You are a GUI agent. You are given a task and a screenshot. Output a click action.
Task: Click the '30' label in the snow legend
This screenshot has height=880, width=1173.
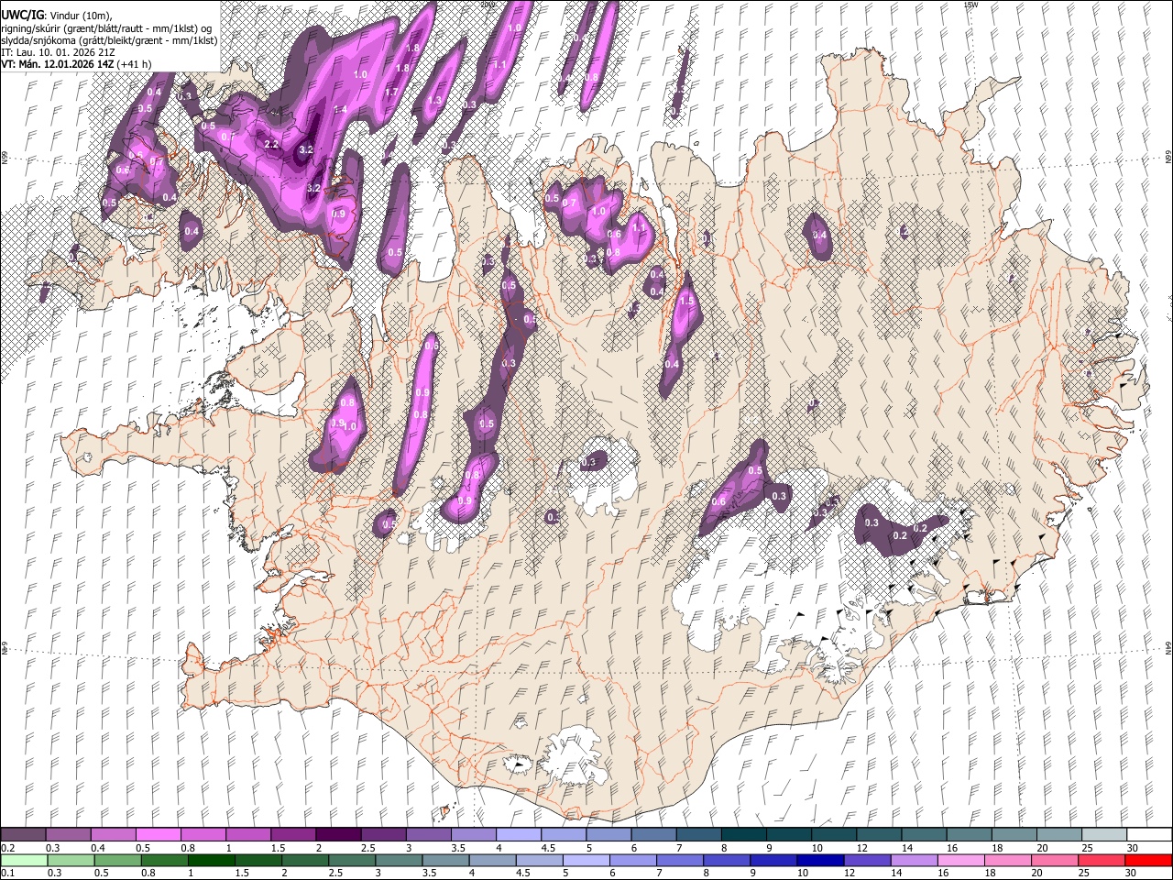[1133, 848]
